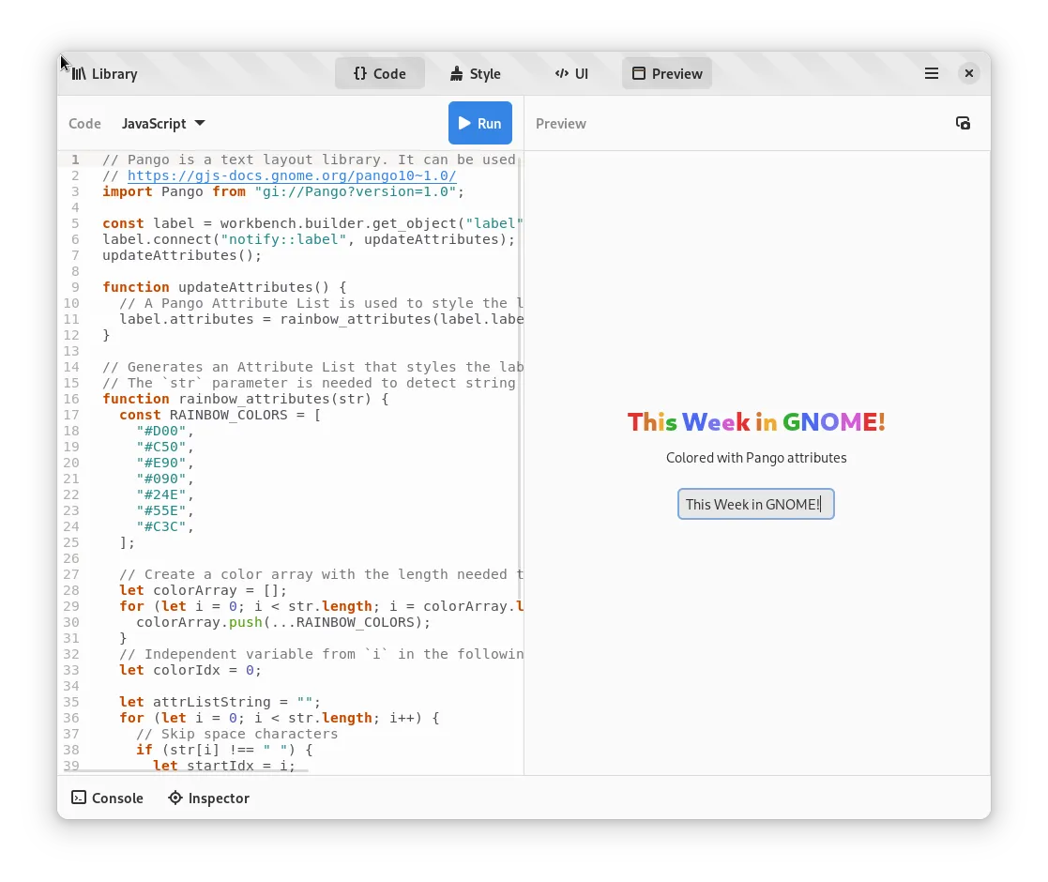Run the code with Run button
This screenshot has width=1048, height=882.
coord(479,124)
